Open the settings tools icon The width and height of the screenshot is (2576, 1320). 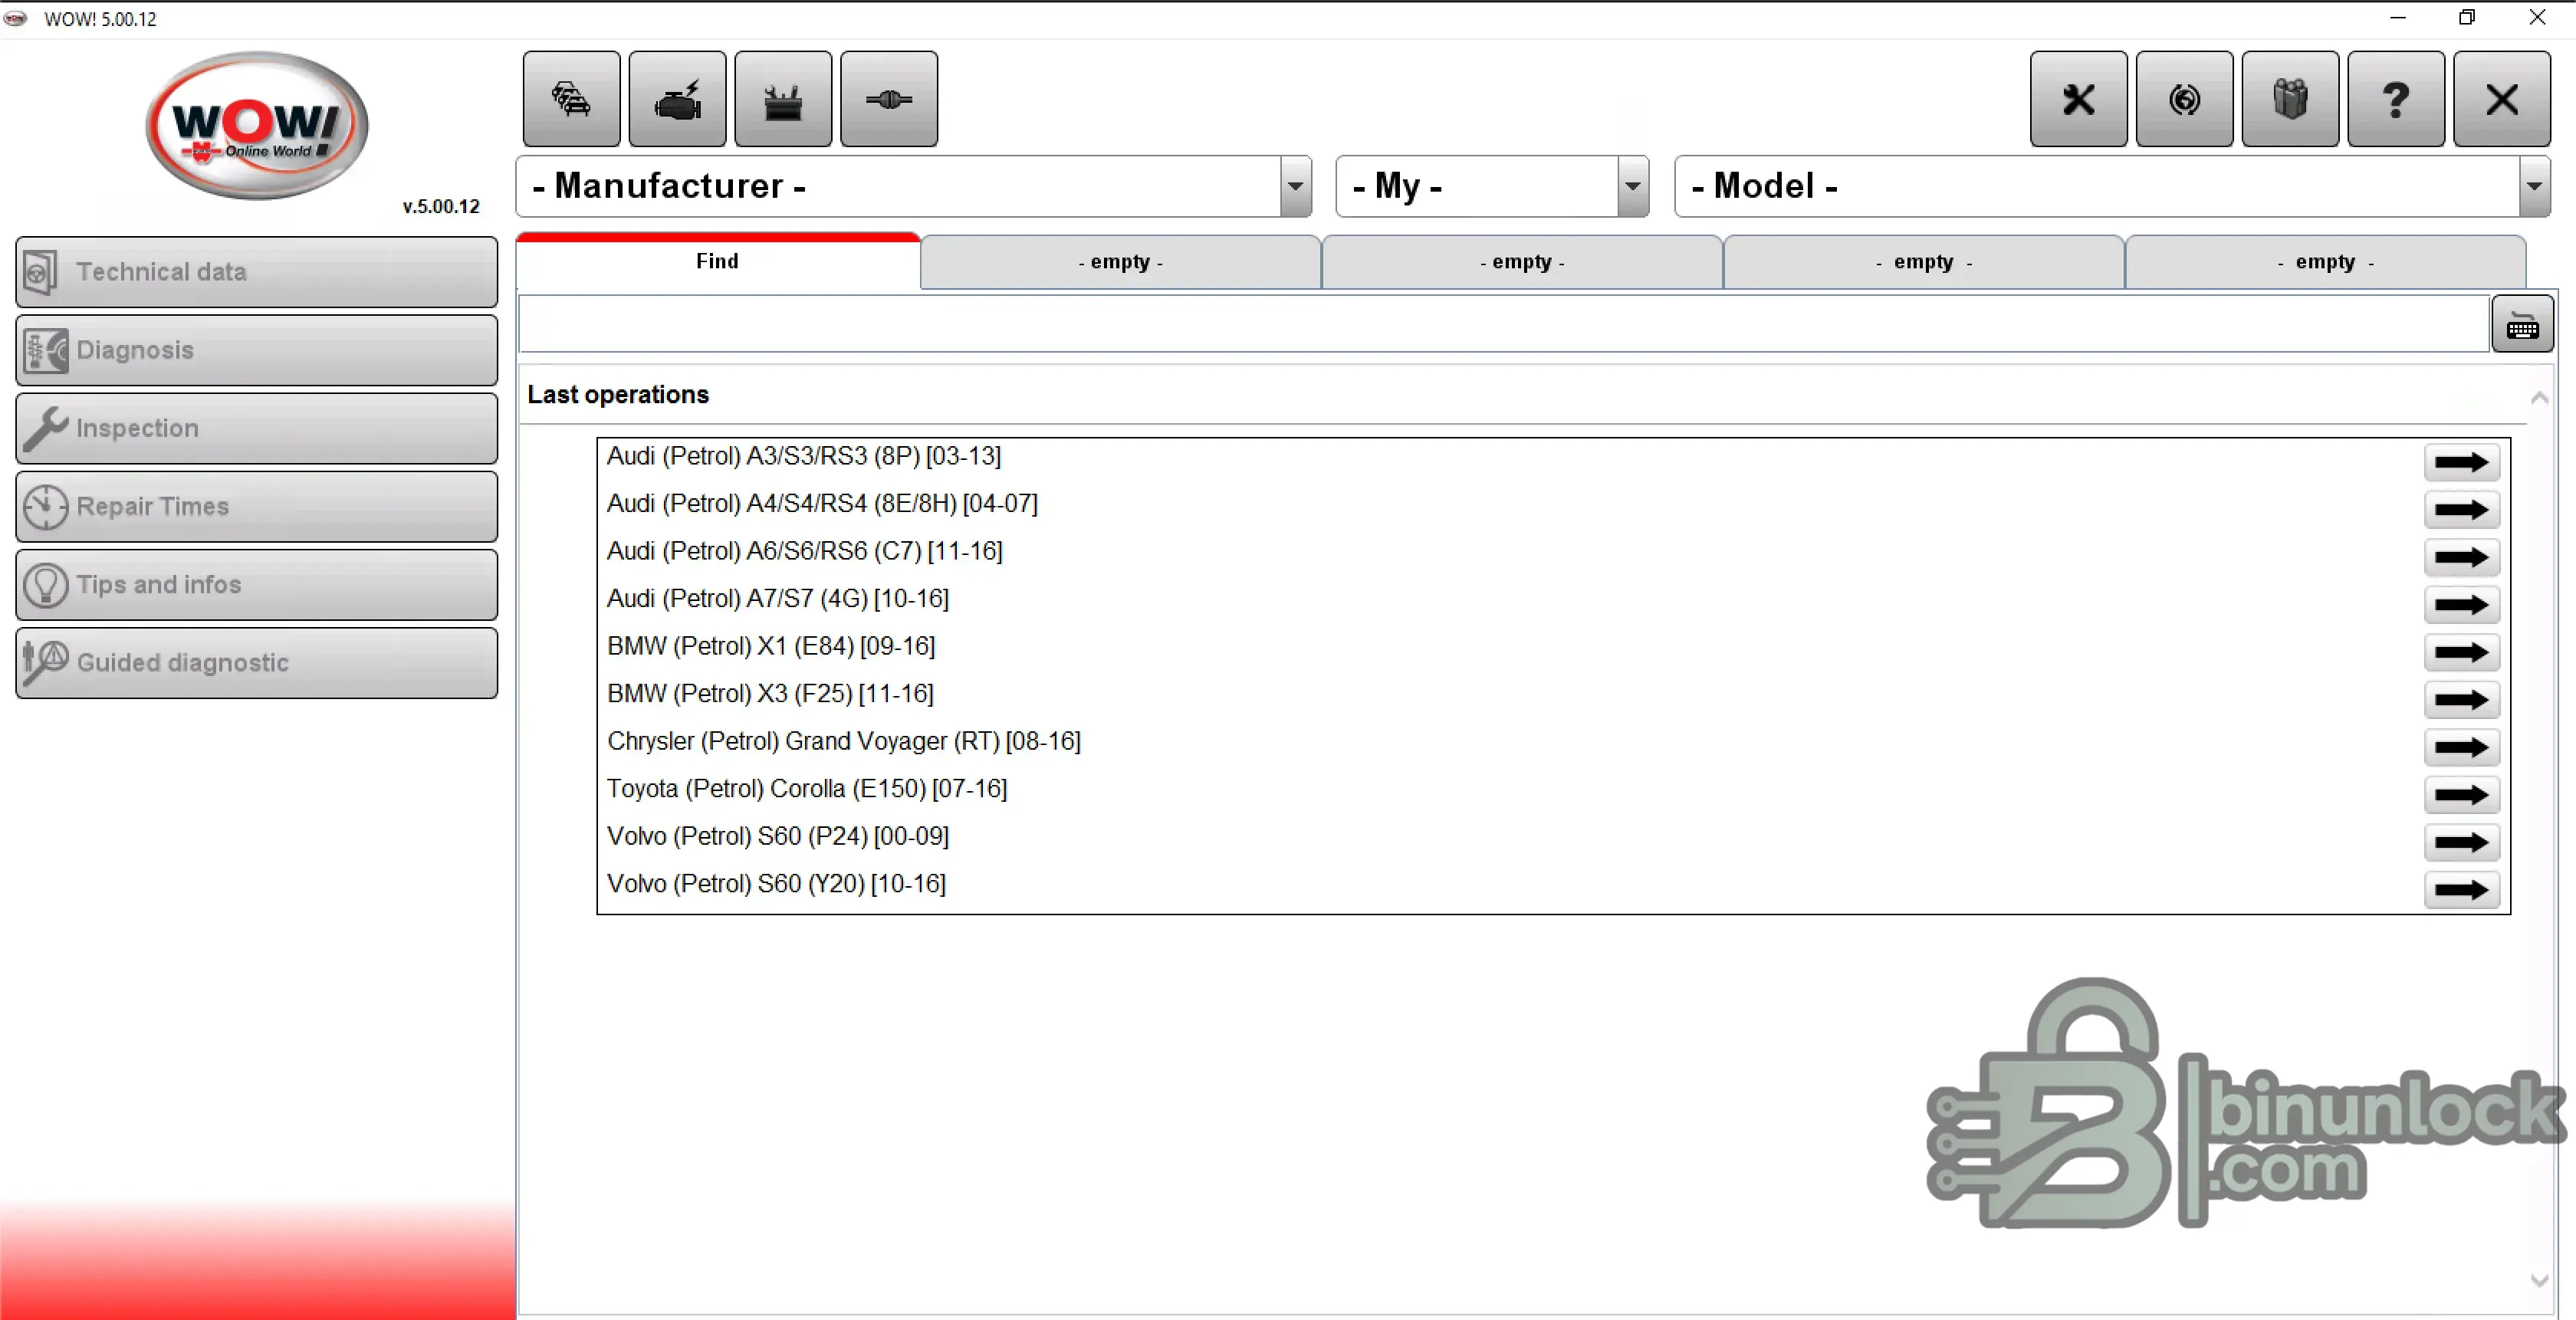point(2078,99)
